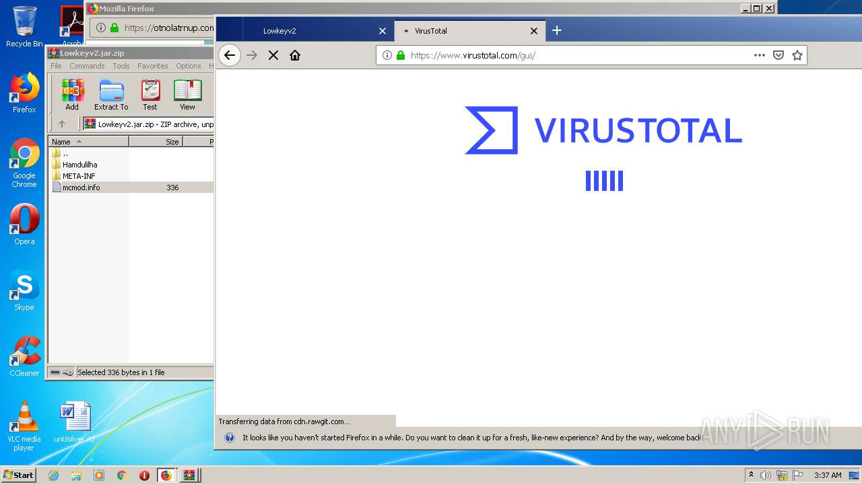Bookmark this page with the star
Image resolution: width=862 pixels, height=484 pixels.
tap(797, 55)
